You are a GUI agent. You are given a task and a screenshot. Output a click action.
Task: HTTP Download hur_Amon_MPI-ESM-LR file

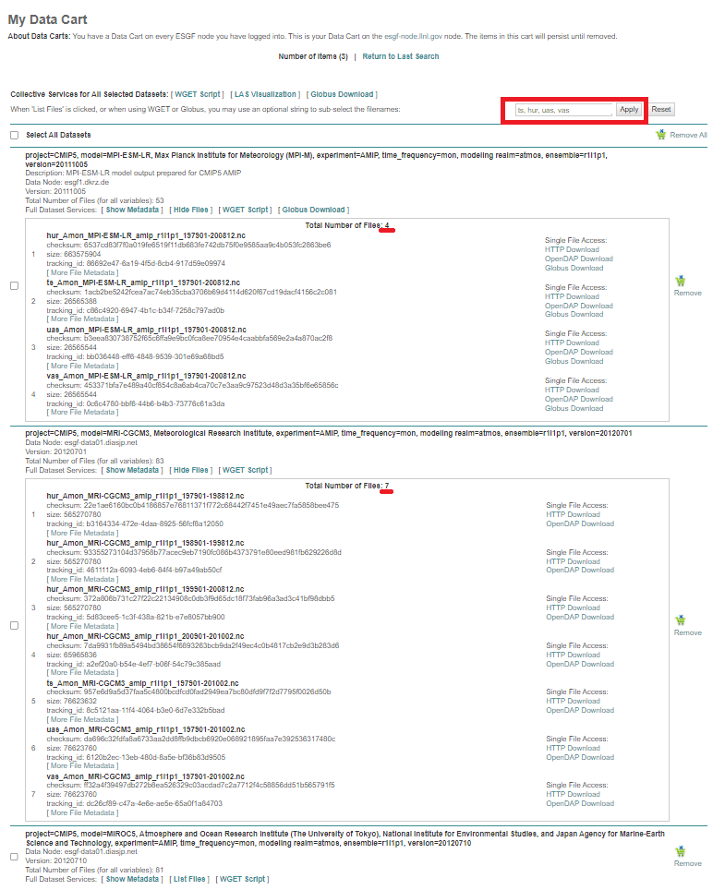[572, 249]
